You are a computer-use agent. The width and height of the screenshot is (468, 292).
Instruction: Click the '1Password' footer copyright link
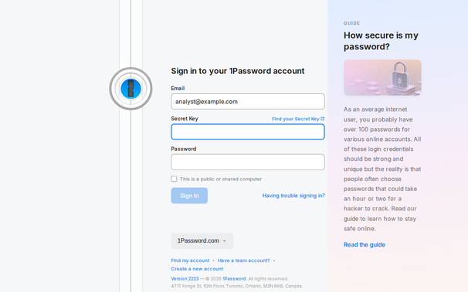pyautogui.click(x=234, y=279)
